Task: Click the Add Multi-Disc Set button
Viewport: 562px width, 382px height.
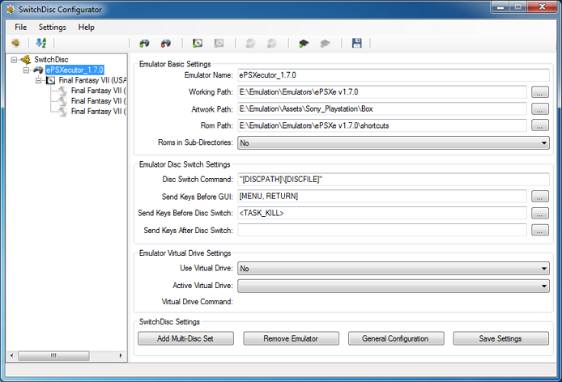Action: (185, 338)
